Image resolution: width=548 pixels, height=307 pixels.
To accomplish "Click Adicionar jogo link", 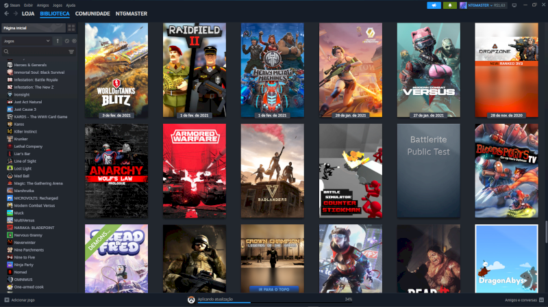I will 23,299.
